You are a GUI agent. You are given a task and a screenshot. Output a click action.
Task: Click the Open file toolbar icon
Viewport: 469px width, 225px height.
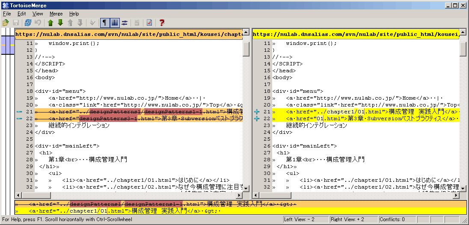coord(6,23)
